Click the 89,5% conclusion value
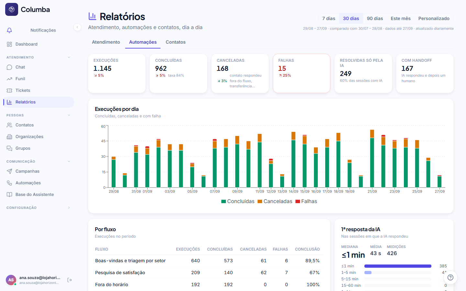Image resolution: width=466 pixels, height=291 pixels. (313, 261)
